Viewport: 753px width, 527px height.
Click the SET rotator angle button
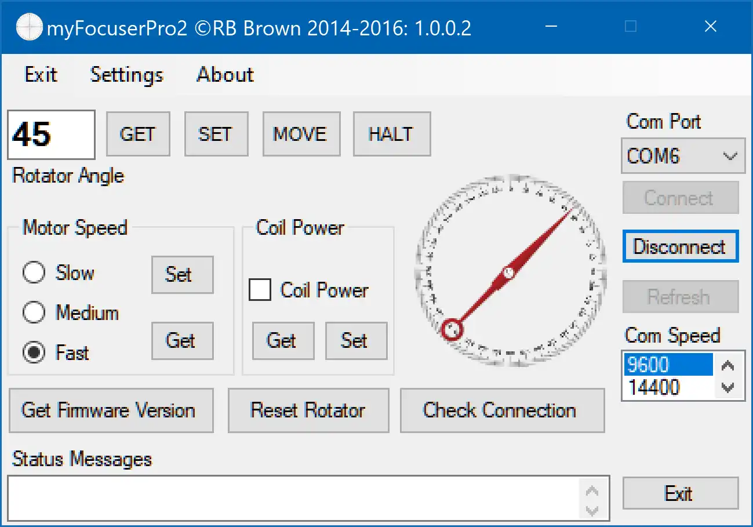coord(216,134)
